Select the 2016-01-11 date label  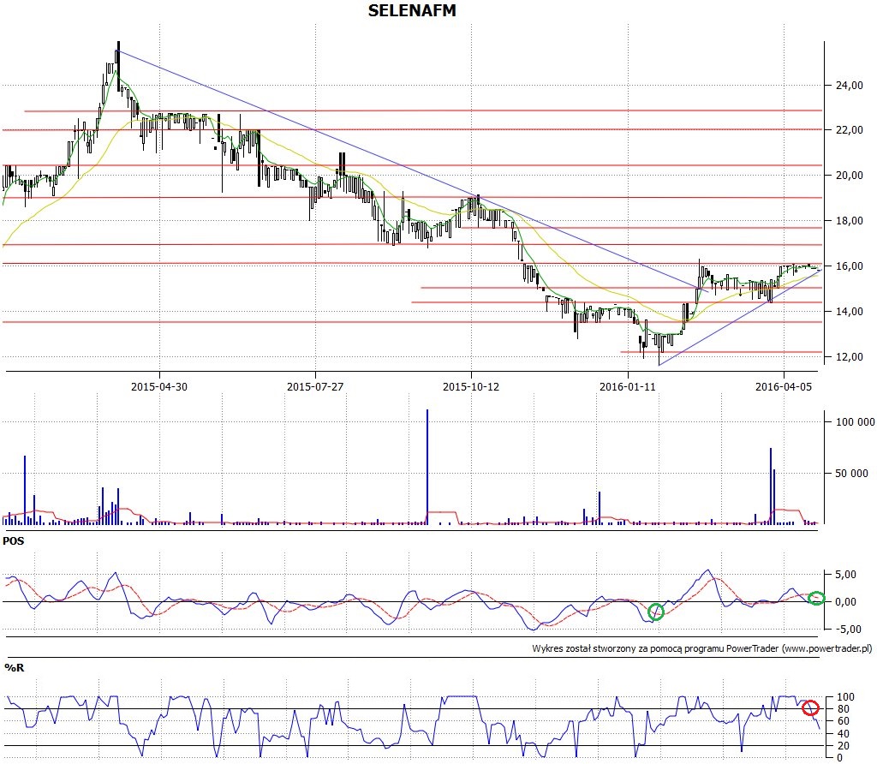[627, 386]
